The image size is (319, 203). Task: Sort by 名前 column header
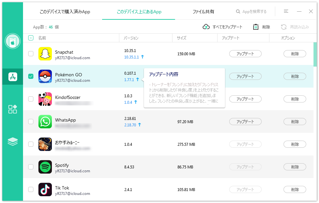pos(42,38)
